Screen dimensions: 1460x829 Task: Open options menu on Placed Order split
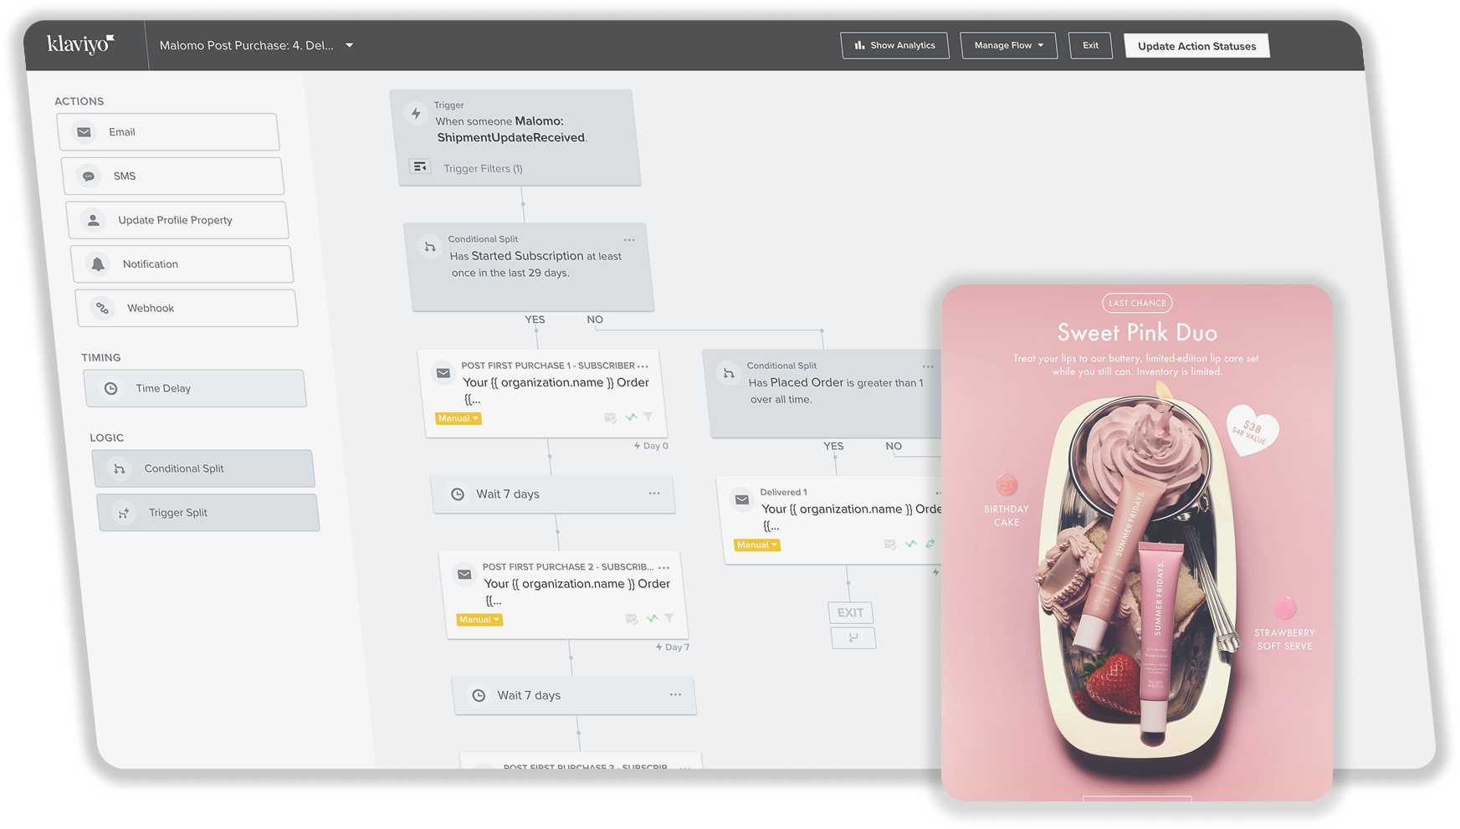click(928, 366)
